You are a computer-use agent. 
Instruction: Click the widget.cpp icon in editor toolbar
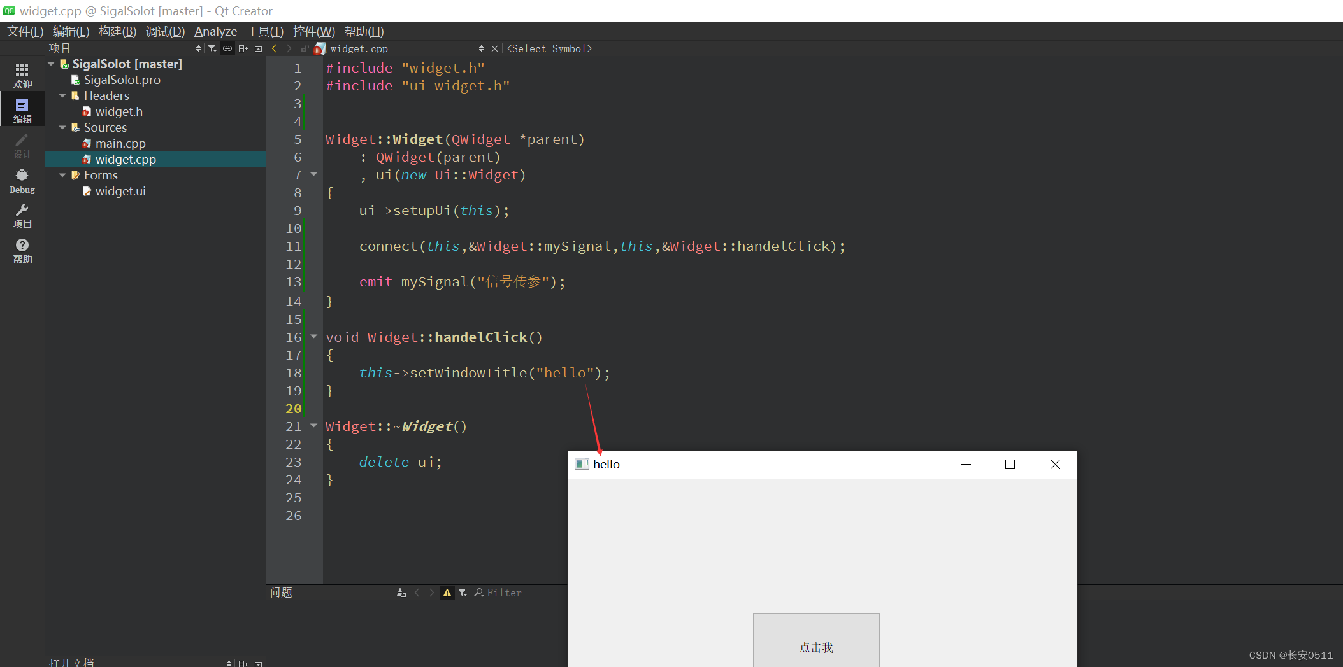(x=320, y=48)
